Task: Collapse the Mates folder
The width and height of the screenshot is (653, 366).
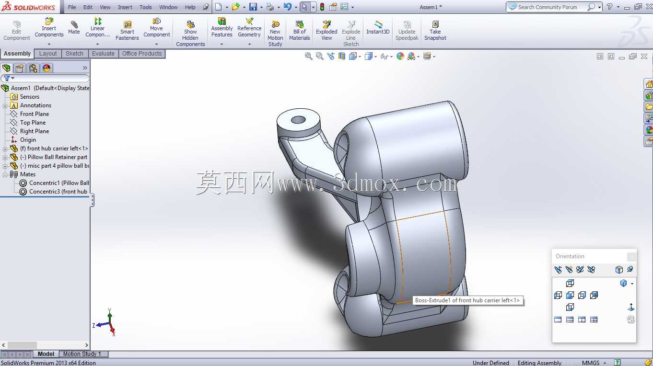Action: [5, 174]
